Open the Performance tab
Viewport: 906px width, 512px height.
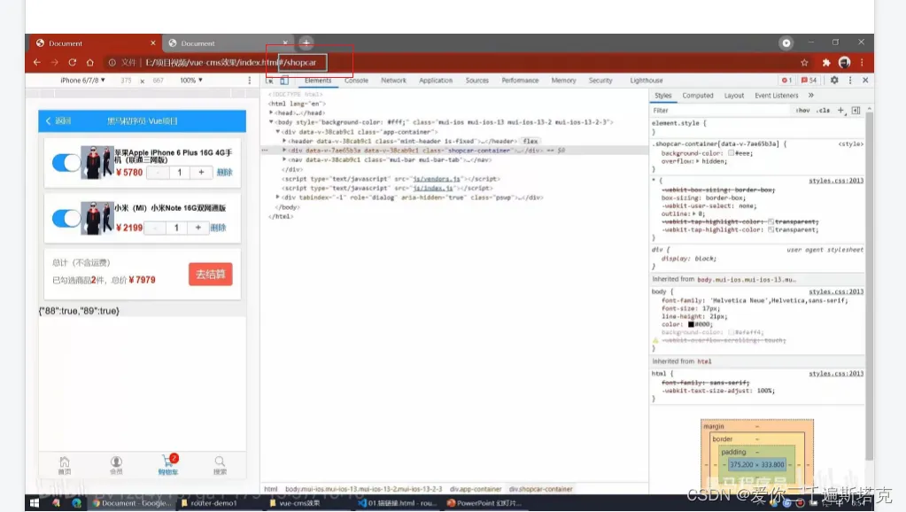(520, 81)
